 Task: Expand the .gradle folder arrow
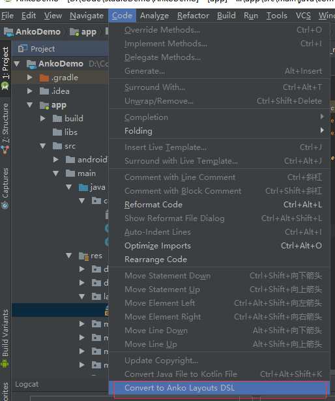[x=30, y=78]
